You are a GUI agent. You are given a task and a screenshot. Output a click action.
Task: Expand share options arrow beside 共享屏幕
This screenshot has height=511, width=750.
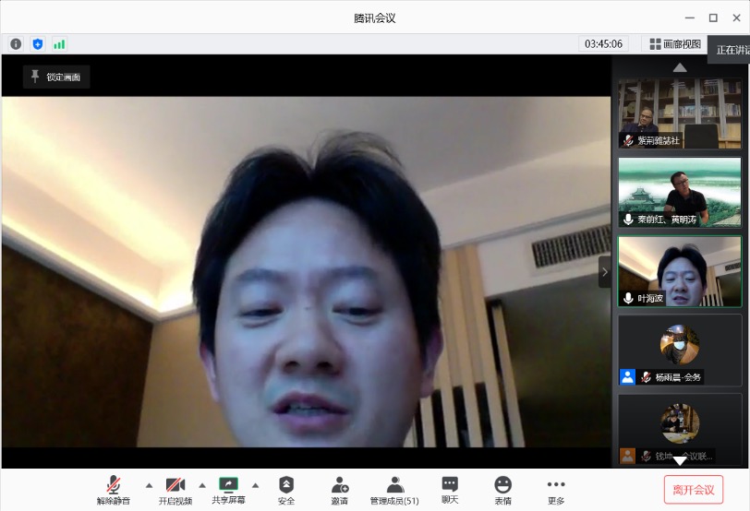point(256,485)
